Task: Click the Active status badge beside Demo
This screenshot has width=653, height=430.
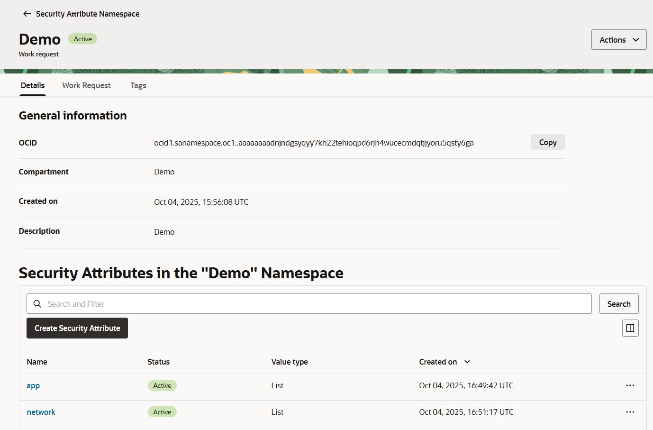Action: pos(82,39)
